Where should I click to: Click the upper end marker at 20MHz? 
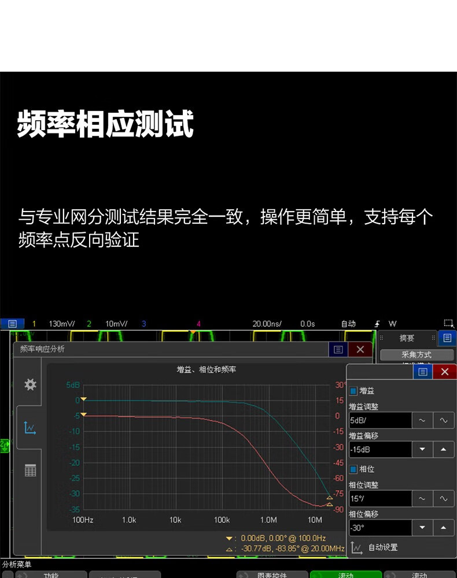pyautogui.click(x=330, y=498)
